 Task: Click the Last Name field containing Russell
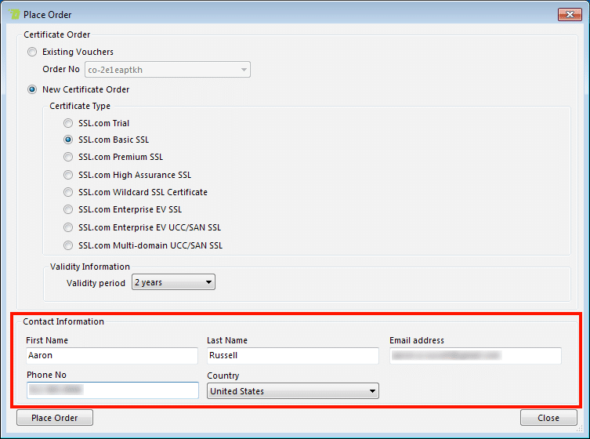click(x=292, y=356)
